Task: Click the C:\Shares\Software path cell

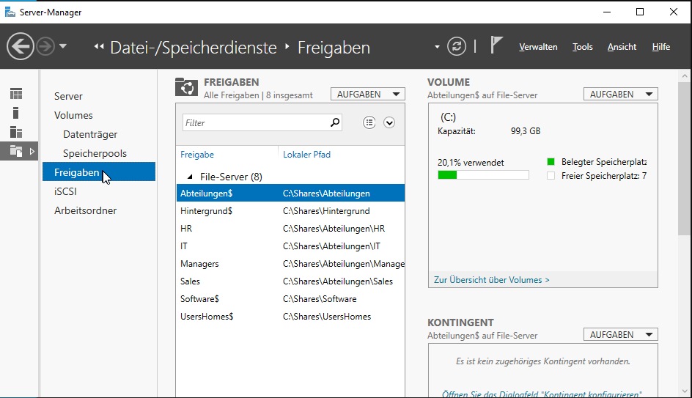Action: pyautogui.click(x=320, y=299)
